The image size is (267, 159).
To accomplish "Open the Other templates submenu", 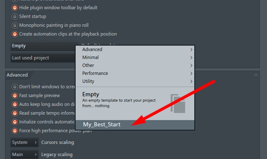I will pos(135,66).
